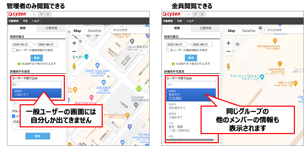Zoom in on right map
This screenshot has height=146, width=304.
pyautogui.click(x=228, y=43)
